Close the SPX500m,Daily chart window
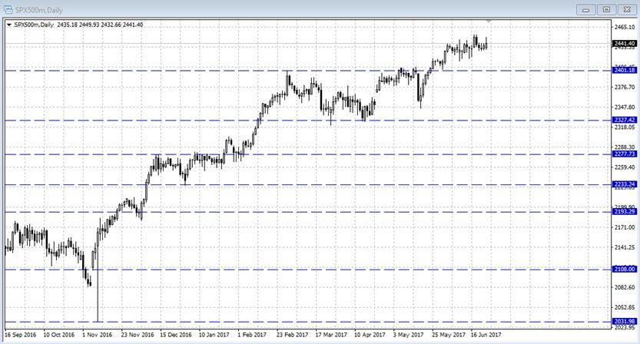 (625, 8)
